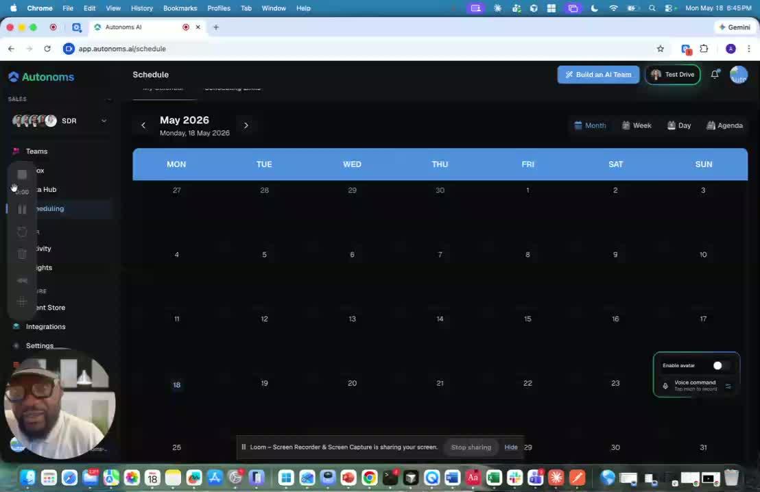Switch calendar to Day view

coord(678,125)
